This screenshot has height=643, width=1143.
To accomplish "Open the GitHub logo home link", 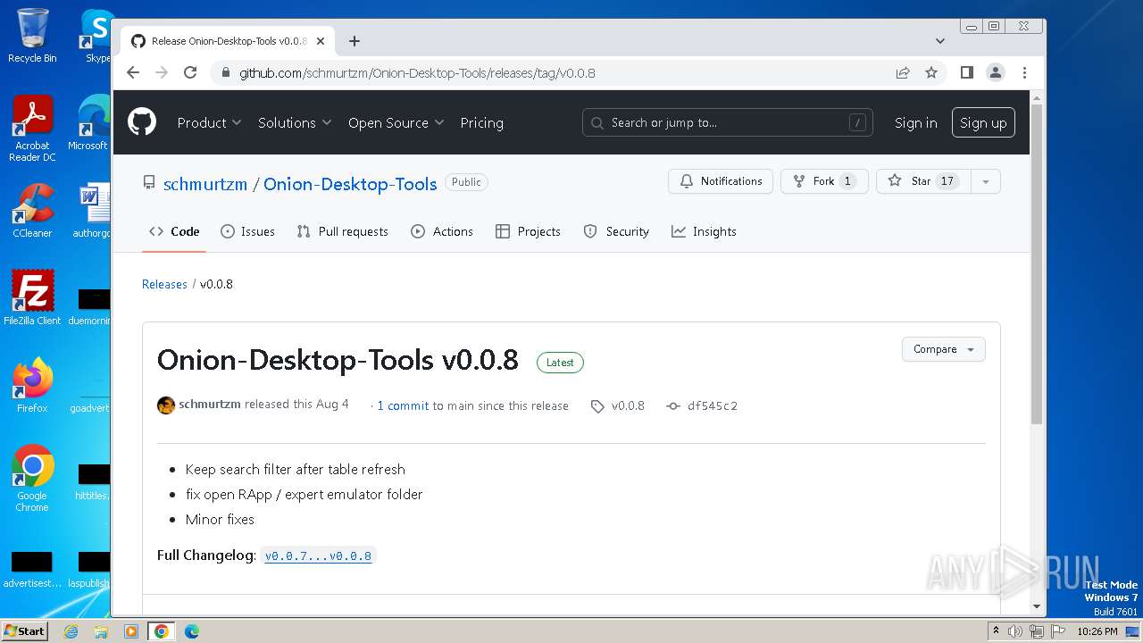I will [x=142, y=122].
